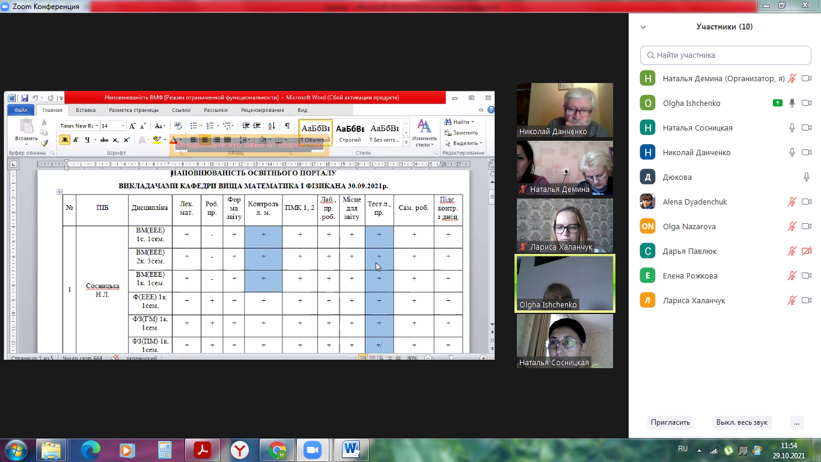Screen dimensions: 821x462
Task: Increase font size with grow font icon
Action: pyautogui.click(x=133, y=126)
